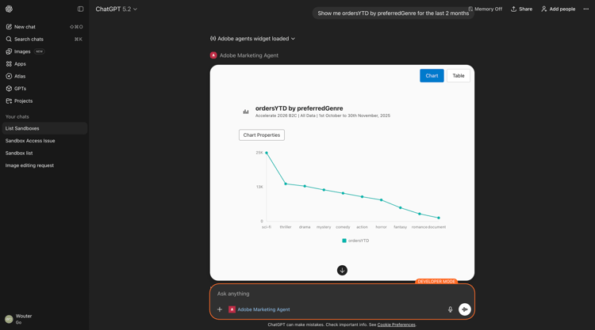This screenshot has width=595, height=330.
Task: Open Chart Properties
Action: click(x=262, y=135)
